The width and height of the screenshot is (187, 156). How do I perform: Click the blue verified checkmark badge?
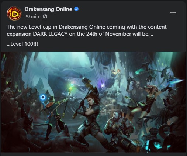76,9
